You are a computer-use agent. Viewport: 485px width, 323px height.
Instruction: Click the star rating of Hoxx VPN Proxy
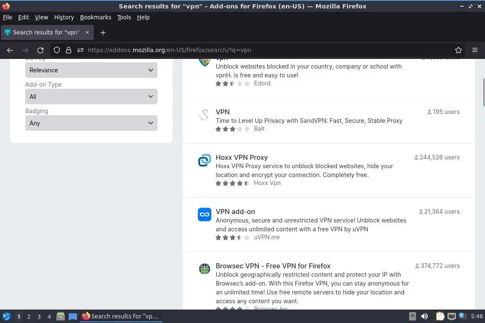[232, 183]
